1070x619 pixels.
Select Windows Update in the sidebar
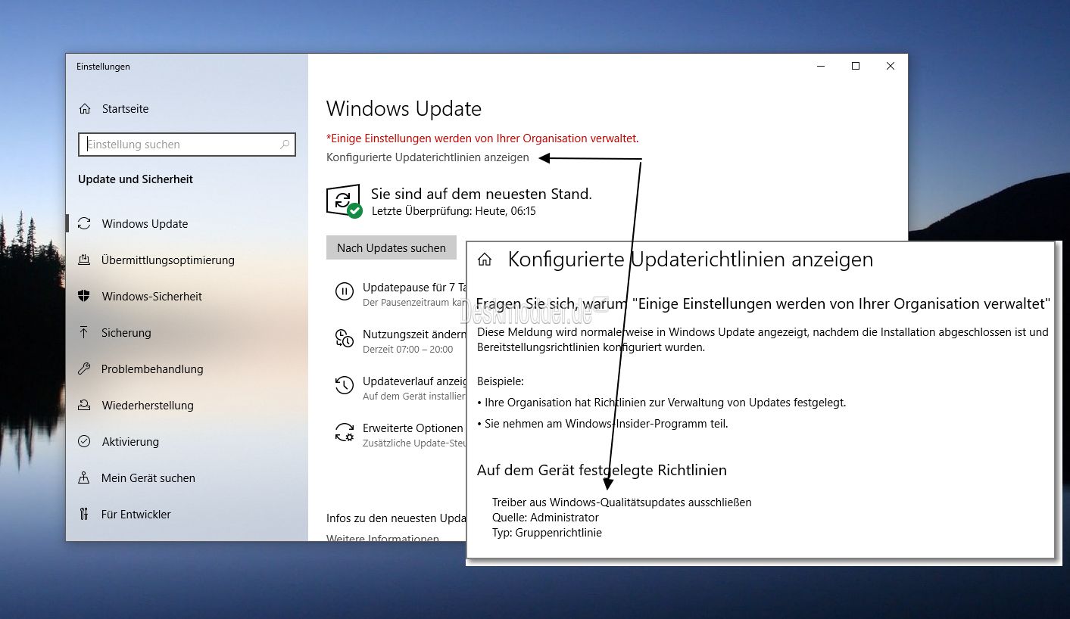[x=145, y=224]
